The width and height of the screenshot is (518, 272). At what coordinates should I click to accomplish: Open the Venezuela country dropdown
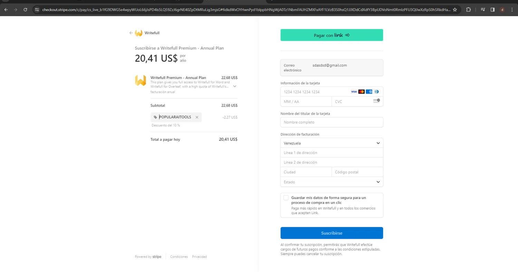click(332, 143)
